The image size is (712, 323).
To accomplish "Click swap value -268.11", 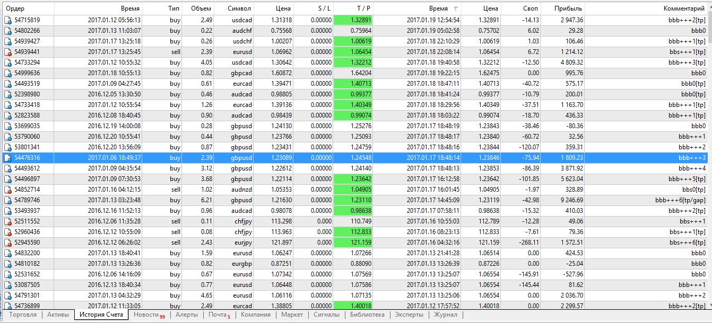I will point(528,243).
